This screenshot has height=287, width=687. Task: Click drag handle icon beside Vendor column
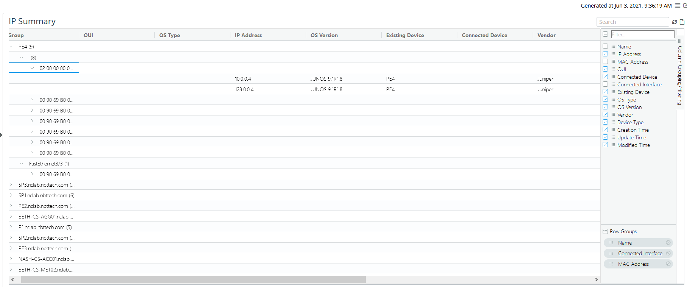click(x=612, y=115)
